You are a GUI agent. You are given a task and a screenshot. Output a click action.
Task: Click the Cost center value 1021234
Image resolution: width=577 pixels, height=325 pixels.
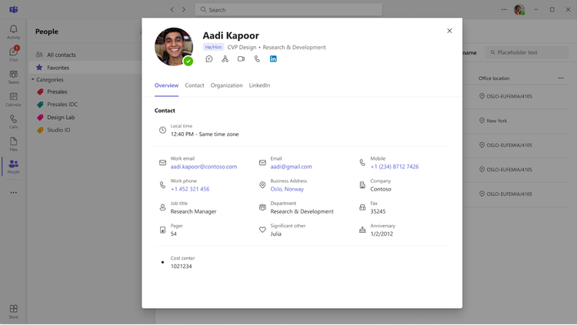point(181,266)
